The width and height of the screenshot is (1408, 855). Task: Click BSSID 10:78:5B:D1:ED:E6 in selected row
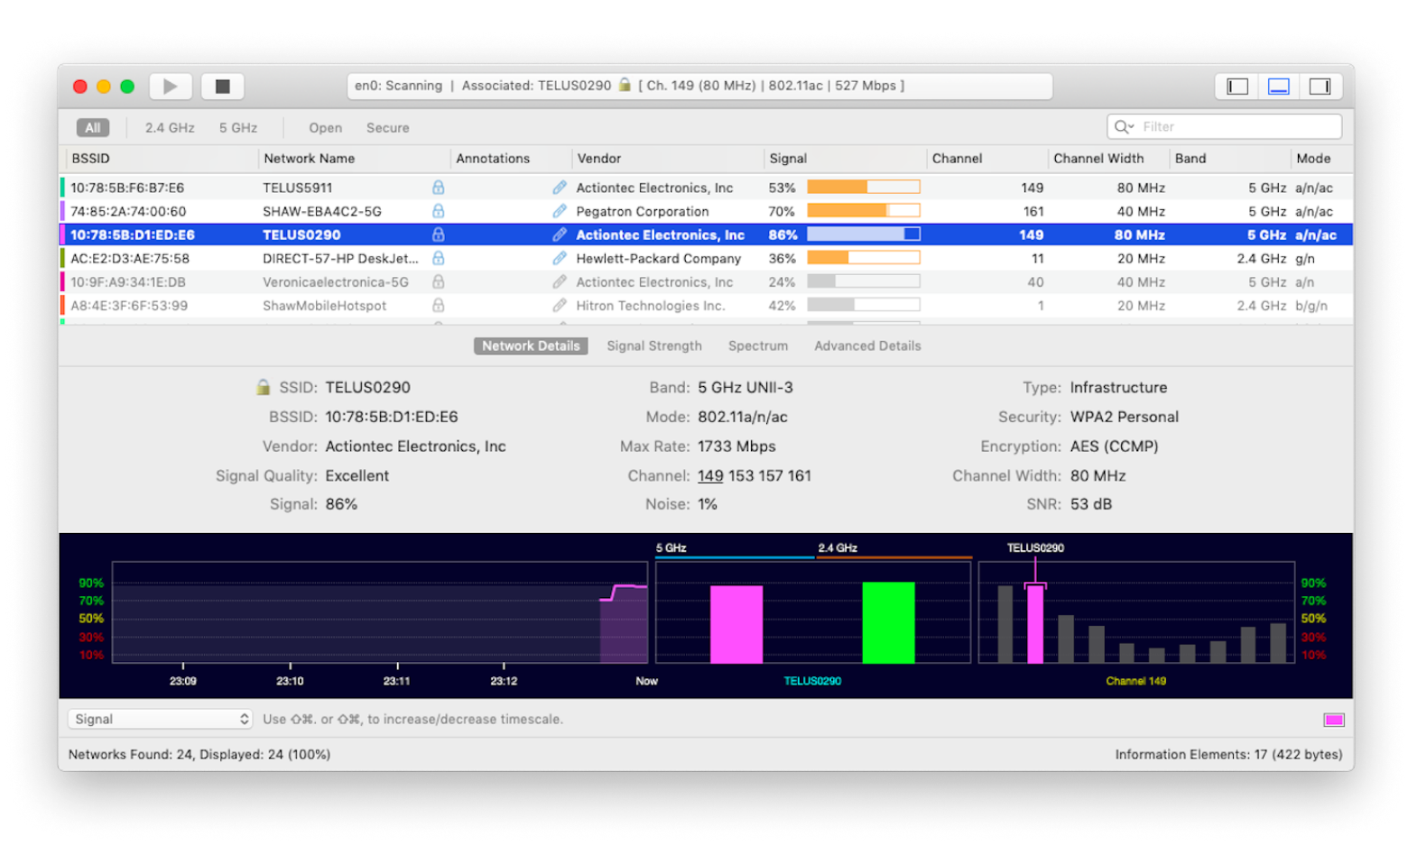click(x=133, y=234)
